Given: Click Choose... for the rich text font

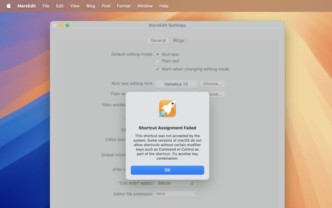Looking at the screenshot, I should pyautogui.click(x=212, y=84).
